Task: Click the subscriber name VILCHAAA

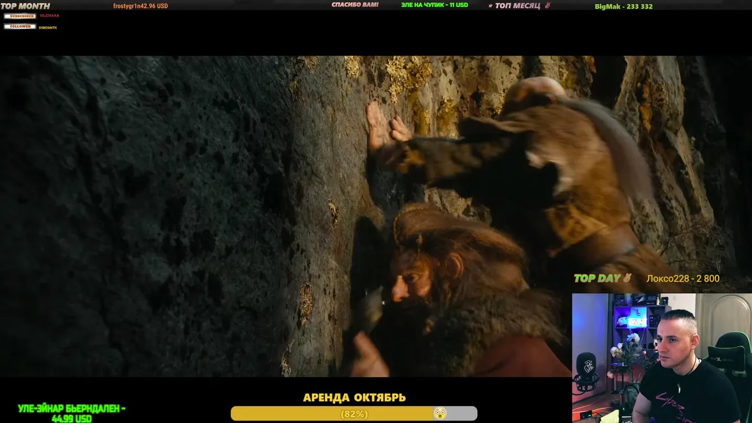Action: [49, 16]
